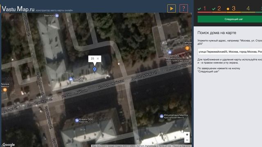Click the orange Менора restaurant marker
This screenshot has height=147, width=262.
point(5,90)
